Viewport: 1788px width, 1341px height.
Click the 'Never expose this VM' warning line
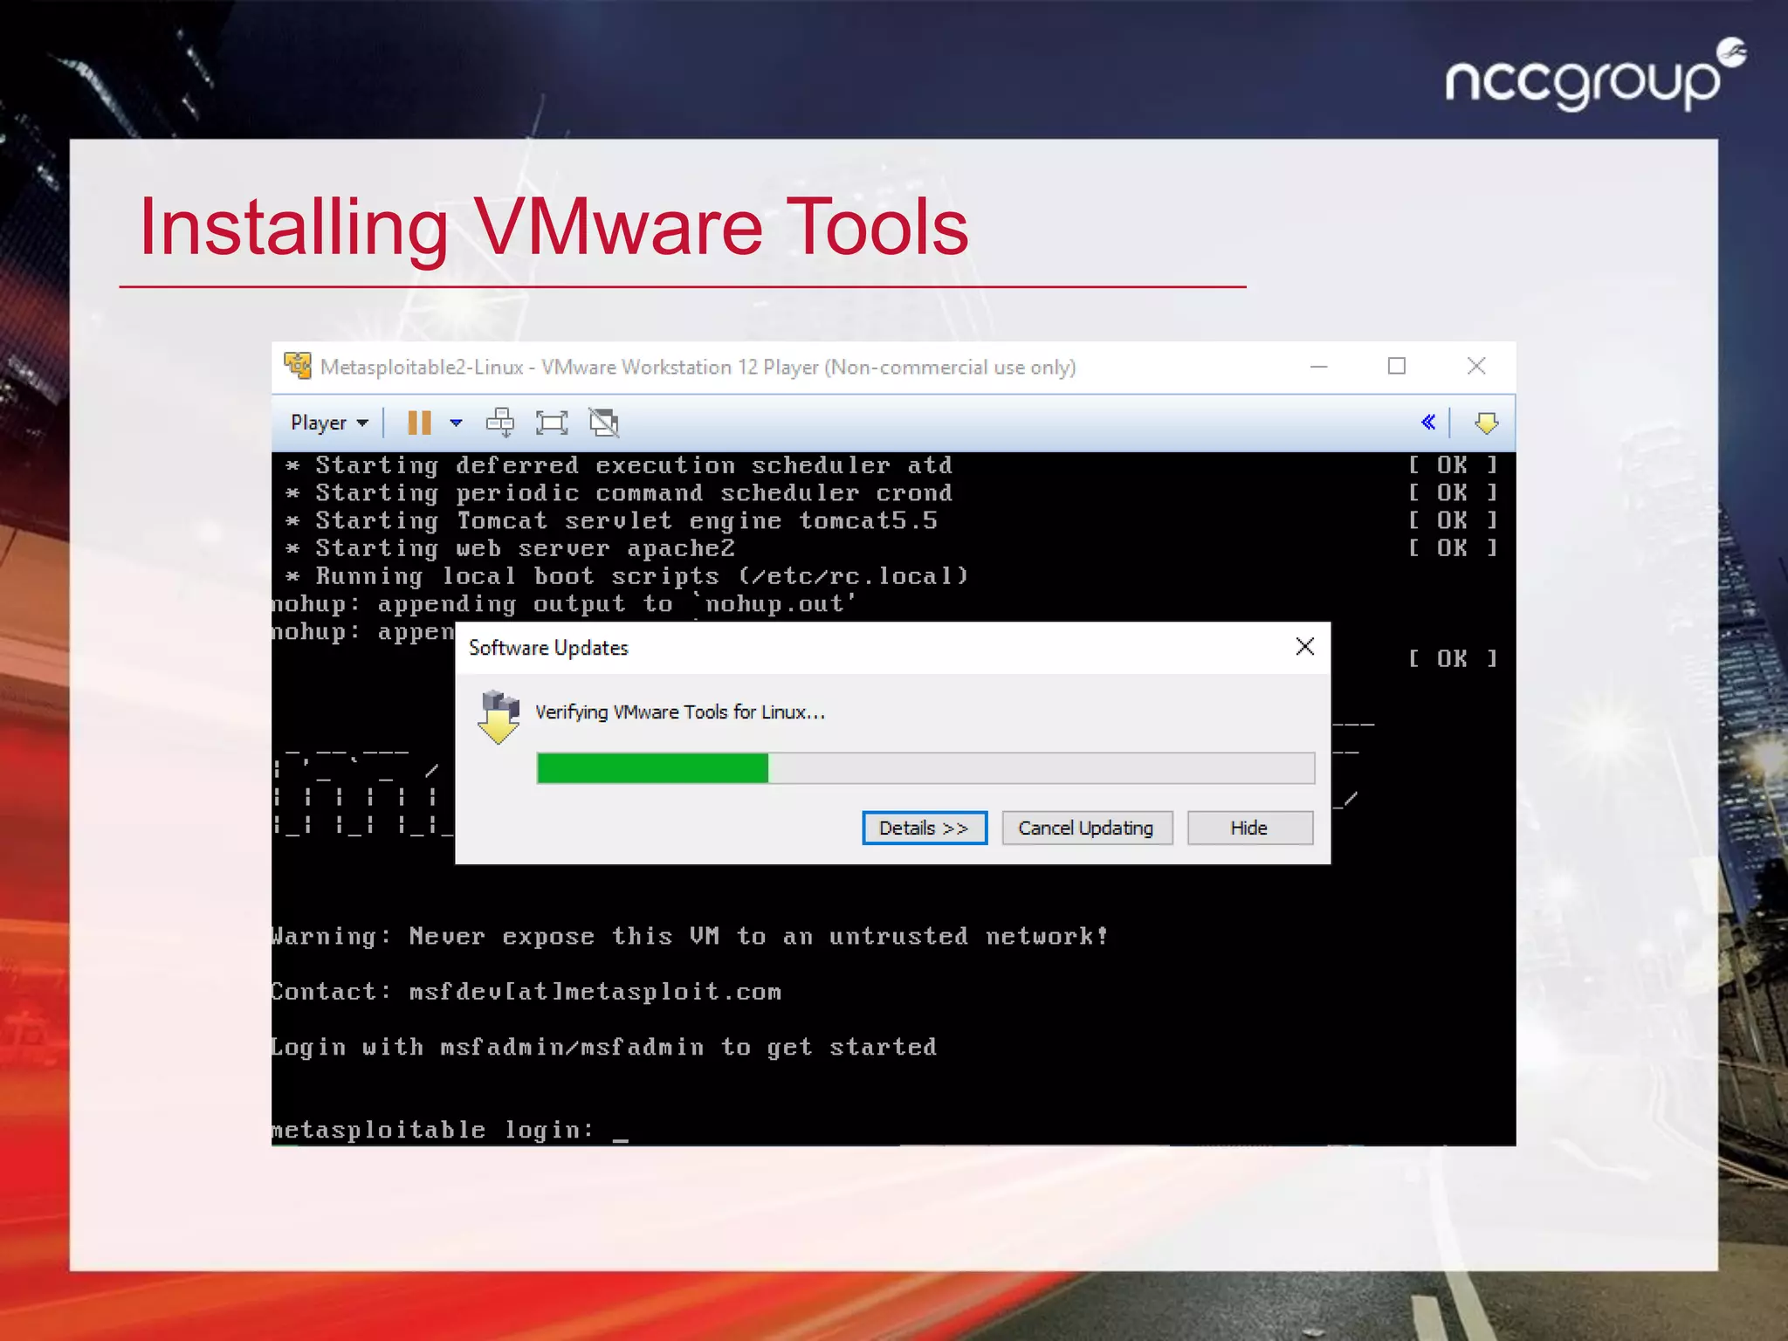(x=690, y=937)
